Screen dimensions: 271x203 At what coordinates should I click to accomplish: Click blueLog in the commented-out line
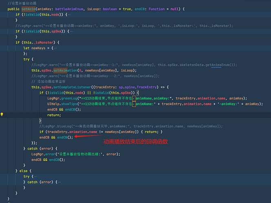pos(64,126)
